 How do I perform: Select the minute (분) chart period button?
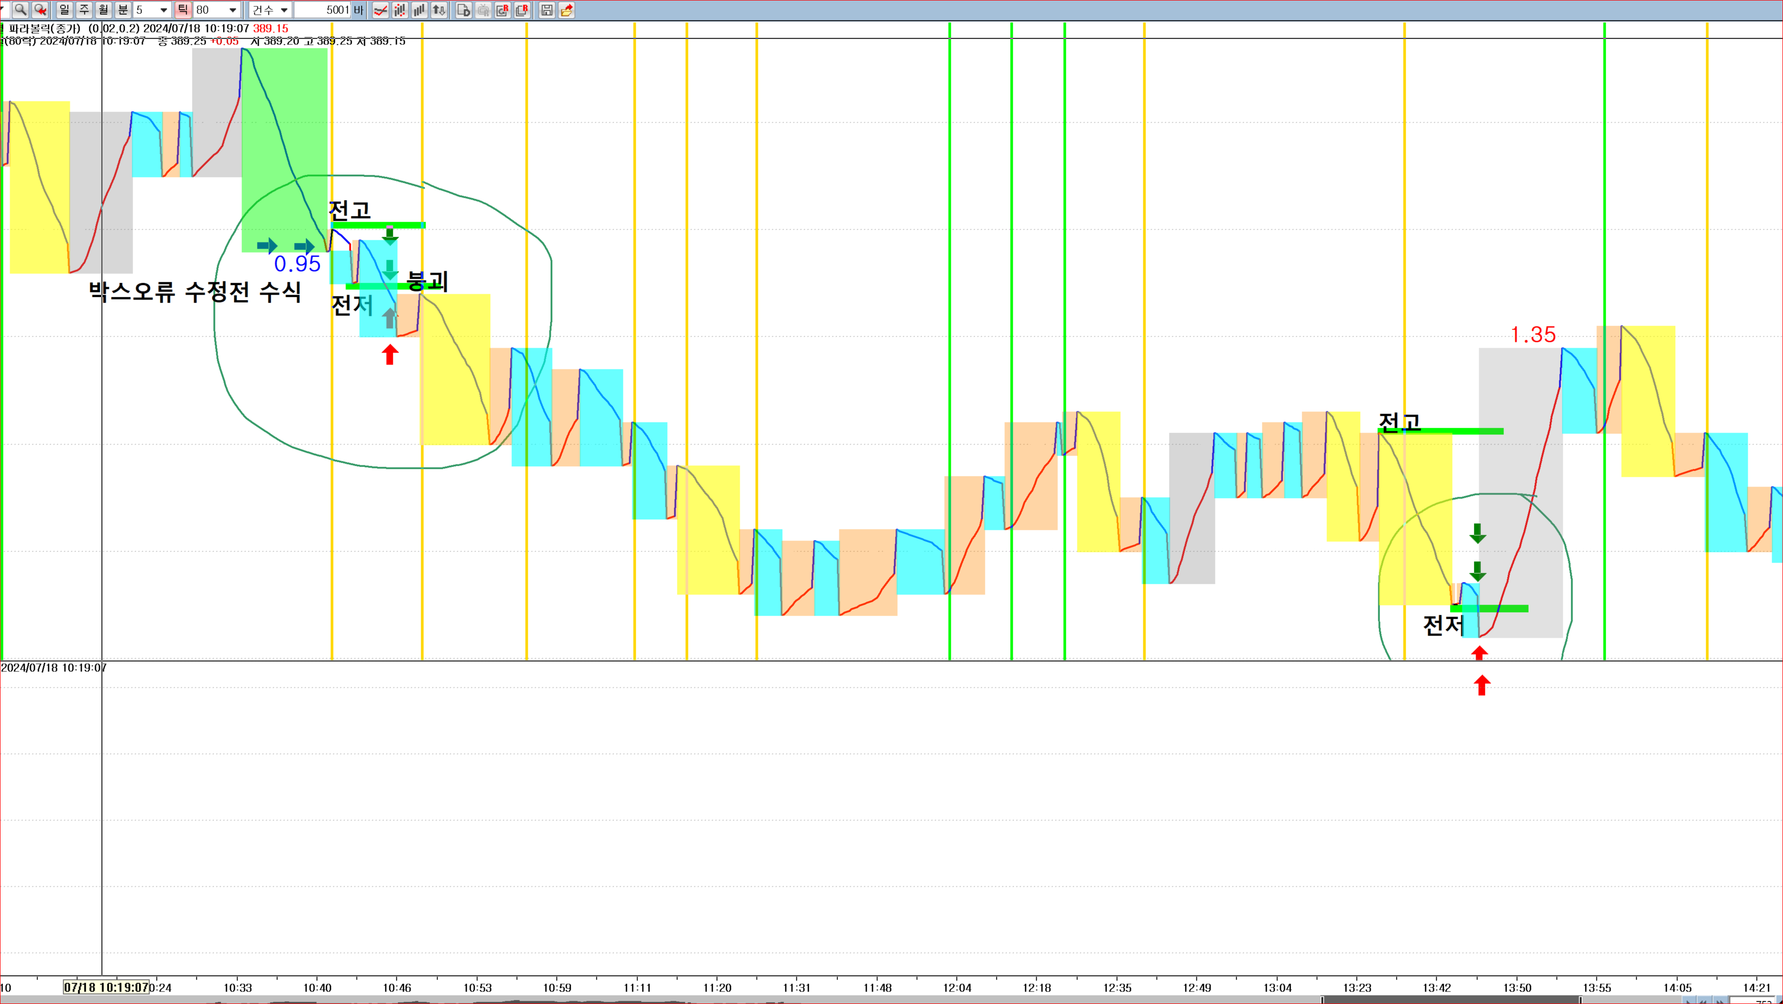click(x=122, y=10)
